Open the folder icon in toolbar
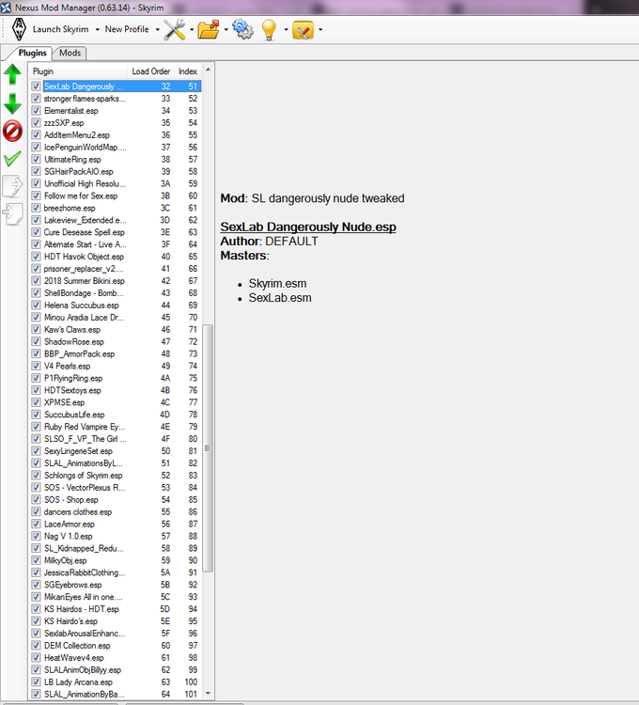The height and width of the screenshot is (705, 639). (209, 30)
